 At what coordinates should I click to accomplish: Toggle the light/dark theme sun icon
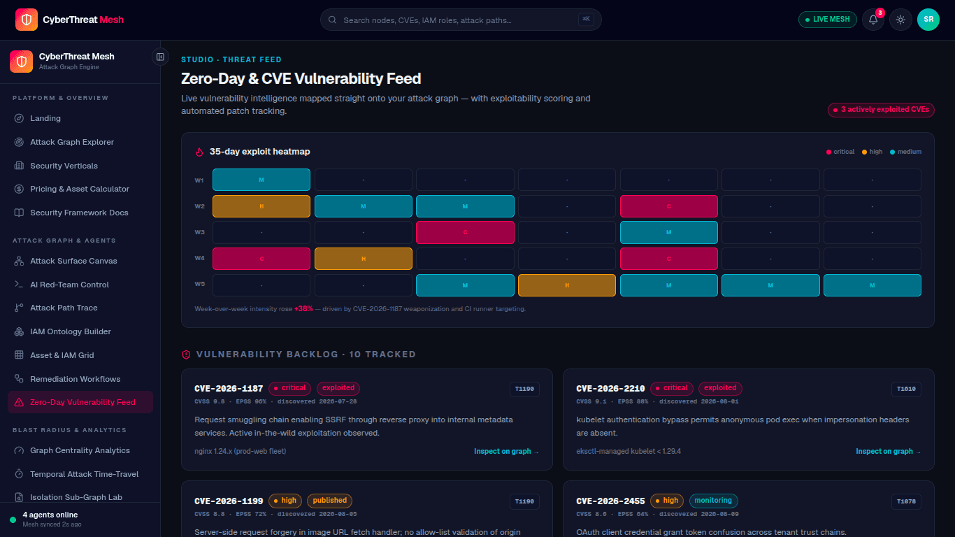click(900, 20)
